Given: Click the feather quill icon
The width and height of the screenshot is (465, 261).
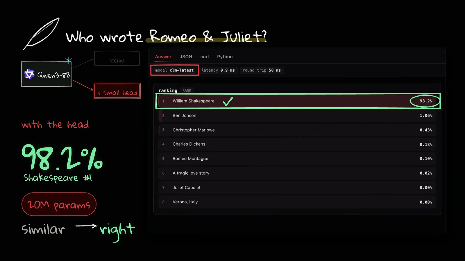Looking at the screenshot, I should (41, 34).
